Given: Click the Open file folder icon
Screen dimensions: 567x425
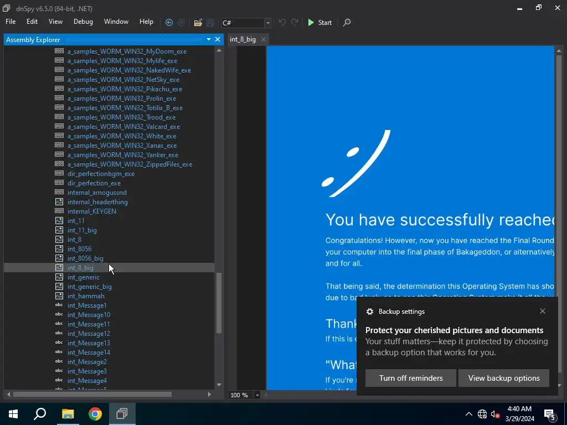Looking at the screenshot, I should (x=198, y=23).
